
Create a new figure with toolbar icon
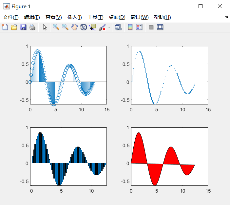coord(5,27)
